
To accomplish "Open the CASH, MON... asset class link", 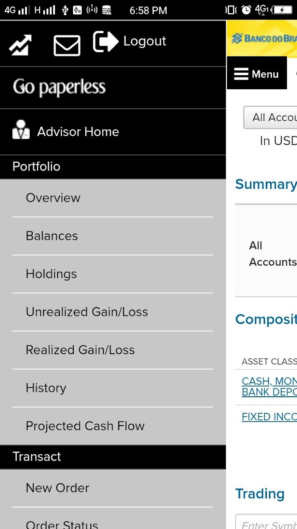I will click(269, 387).
